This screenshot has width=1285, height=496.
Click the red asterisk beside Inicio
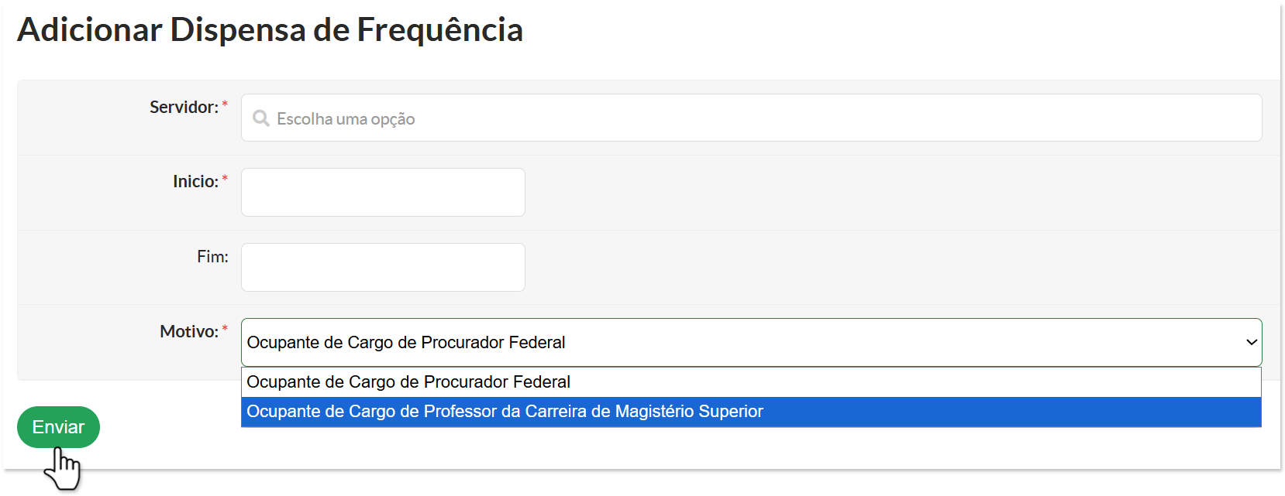click(x=225, y=180)
